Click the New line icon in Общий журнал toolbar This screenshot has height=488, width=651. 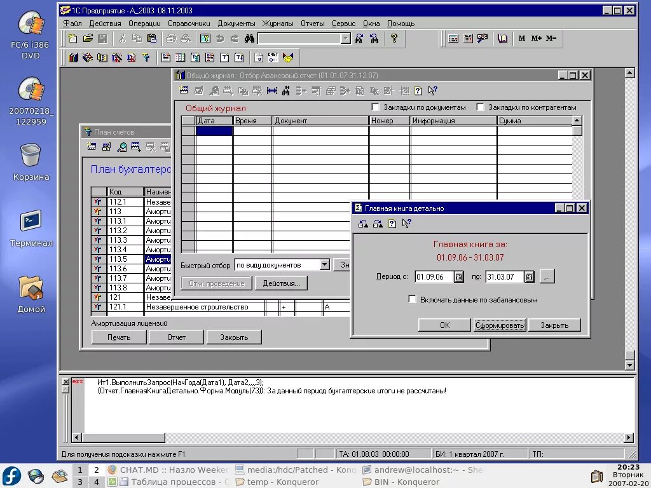184,90
